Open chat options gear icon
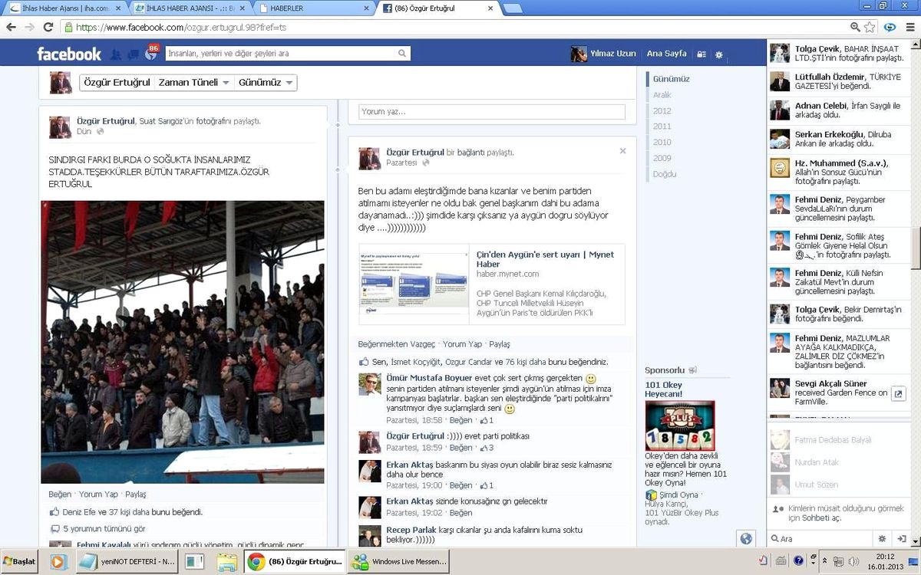The width and height of the screenshot is (921, 575). 882,539
